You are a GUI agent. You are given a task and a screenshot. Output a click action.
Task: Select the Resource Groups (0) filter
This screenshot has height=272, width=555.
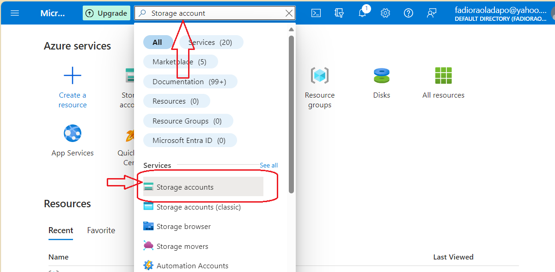point(188,121)
